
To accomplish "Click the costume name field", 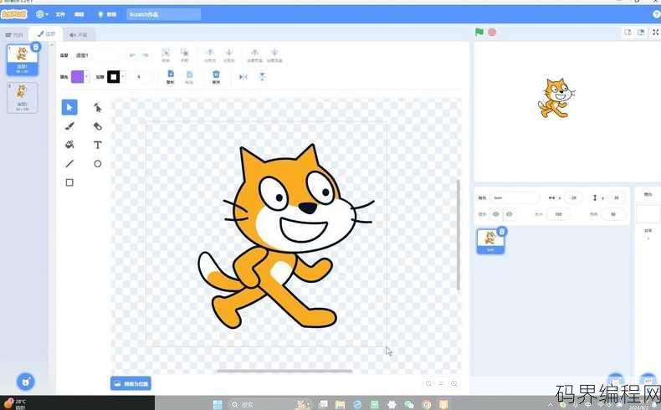I will coord(98,55).
